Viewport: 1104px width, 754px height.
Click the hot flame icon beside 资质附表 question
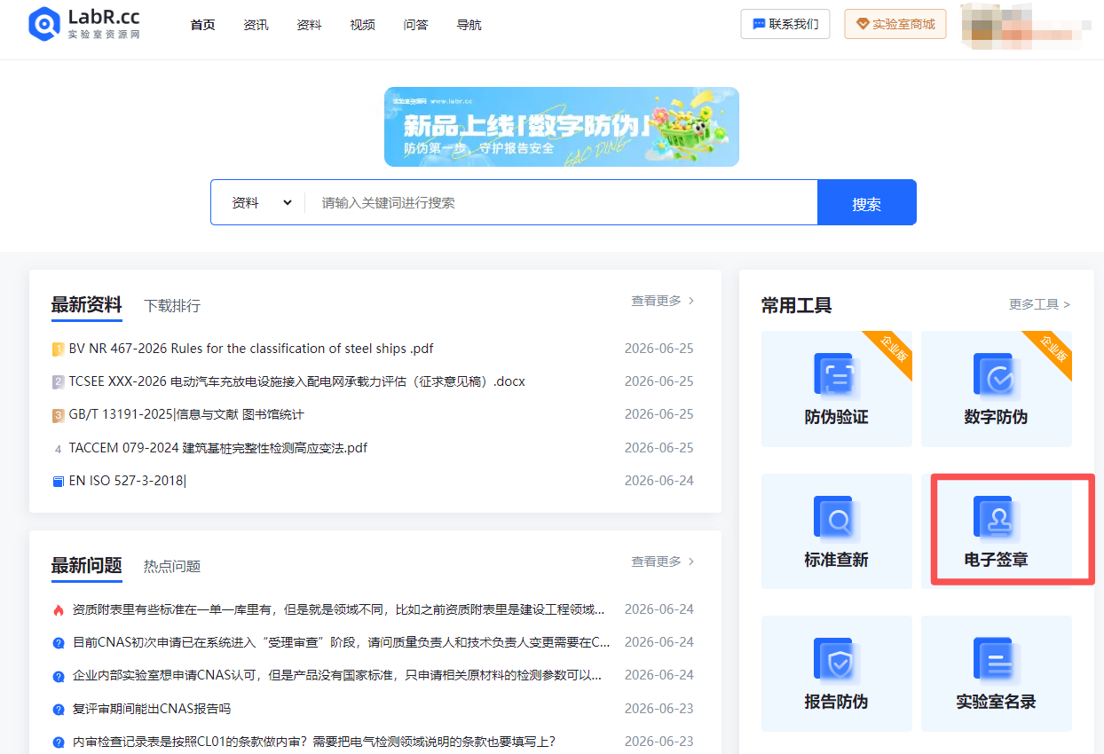(x=59, y=610)
